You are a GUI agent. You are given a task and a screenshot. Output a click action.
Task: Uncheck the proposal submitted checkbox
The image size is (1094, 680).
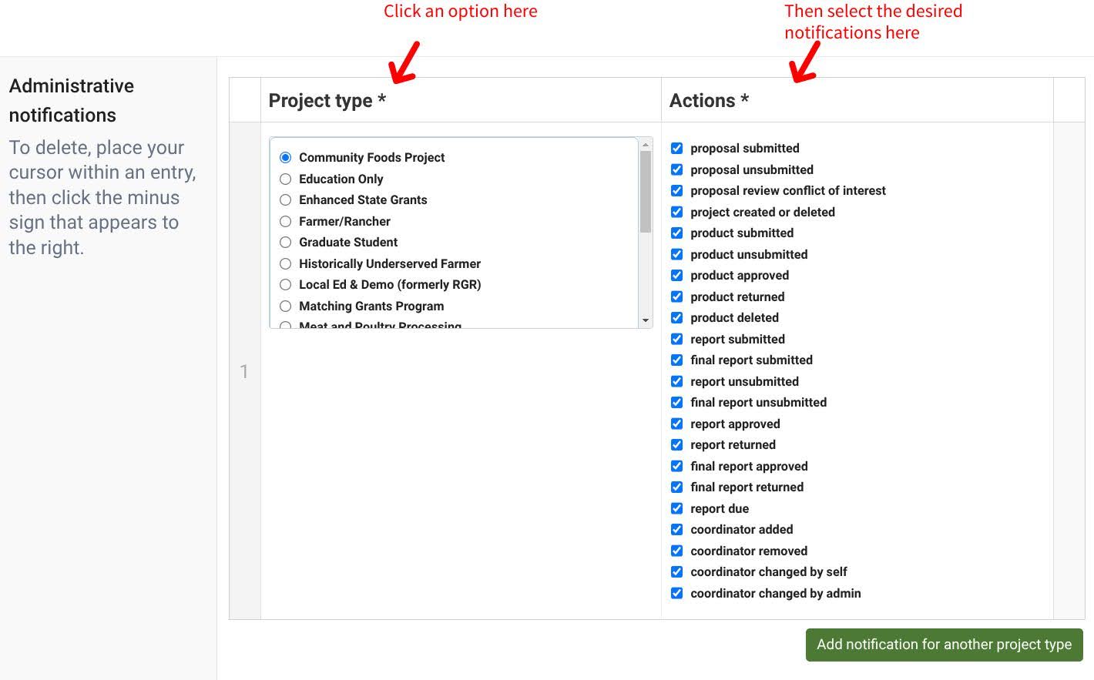676,148
